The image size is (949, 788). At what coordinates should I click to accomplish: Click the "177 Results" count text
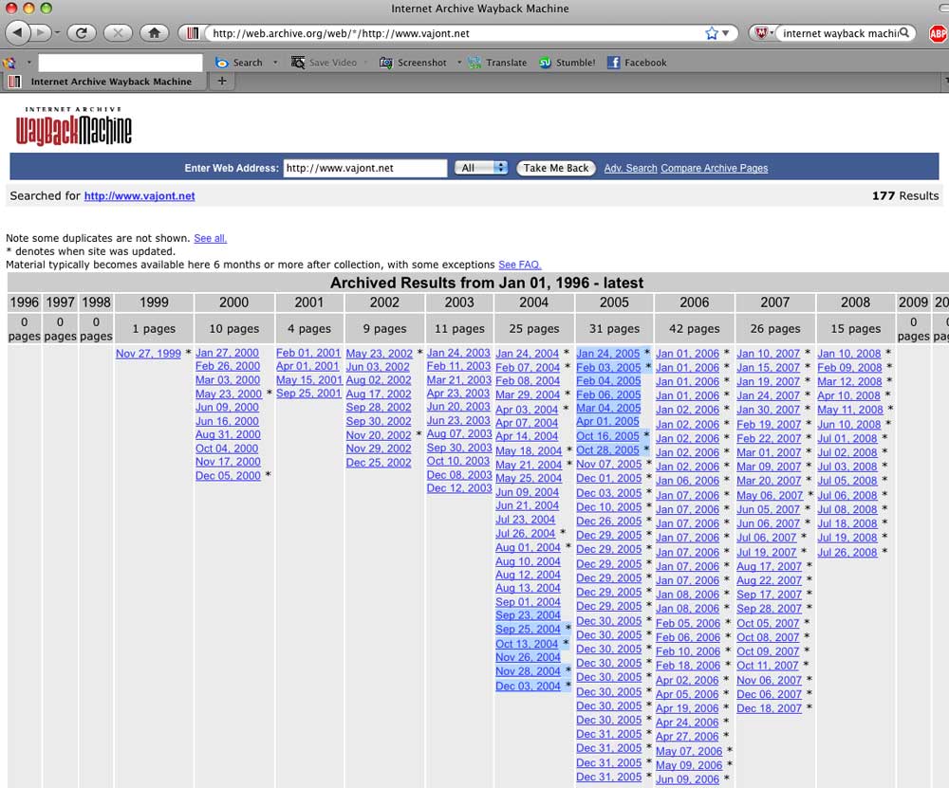(904, 196)
